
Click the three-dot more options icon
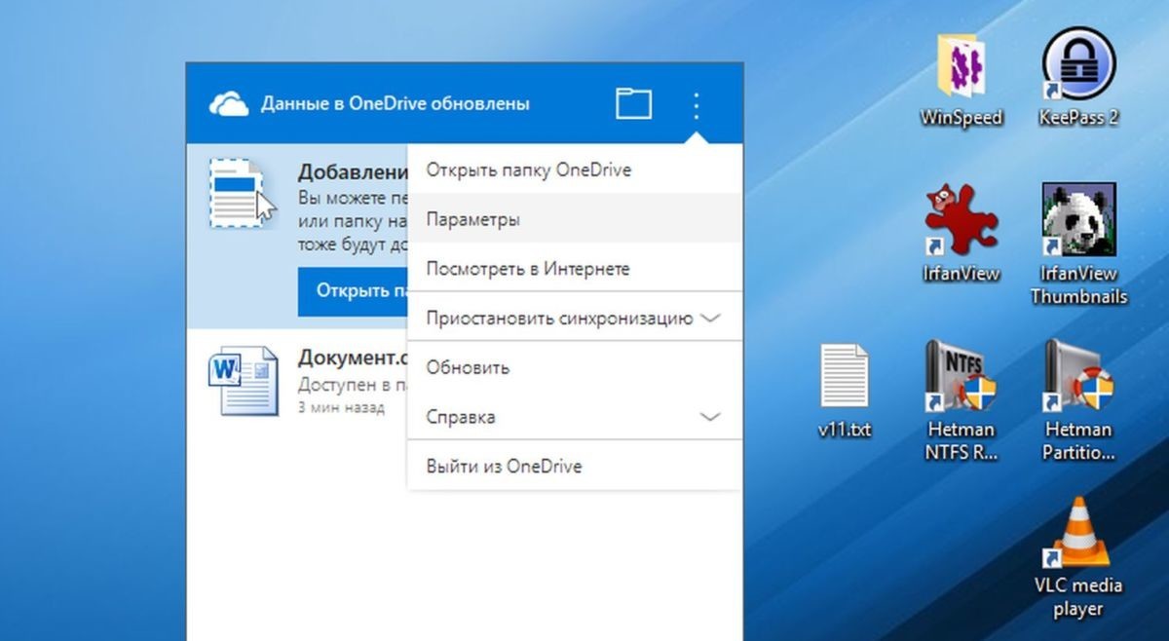[x=696, y=104]
